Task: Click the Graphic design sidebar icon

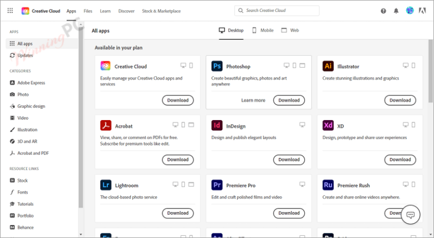Action: coord(12,106)
